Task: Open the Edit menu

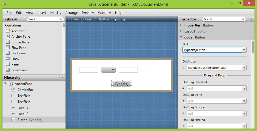Action: click(x=19, y=13)
